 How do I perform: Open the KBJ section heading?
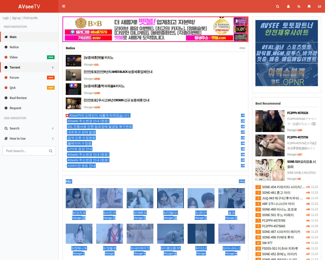pos(69,181)
